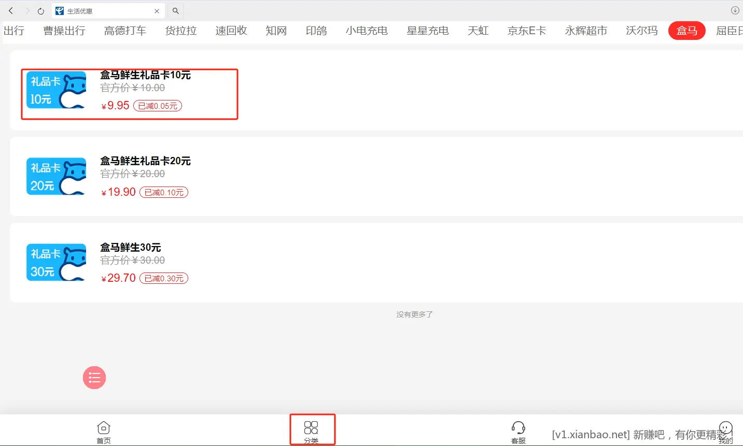The width and height of the screenshot is (743, 446).
Task: Reload the page with the refresh icon
Action: 41,11
